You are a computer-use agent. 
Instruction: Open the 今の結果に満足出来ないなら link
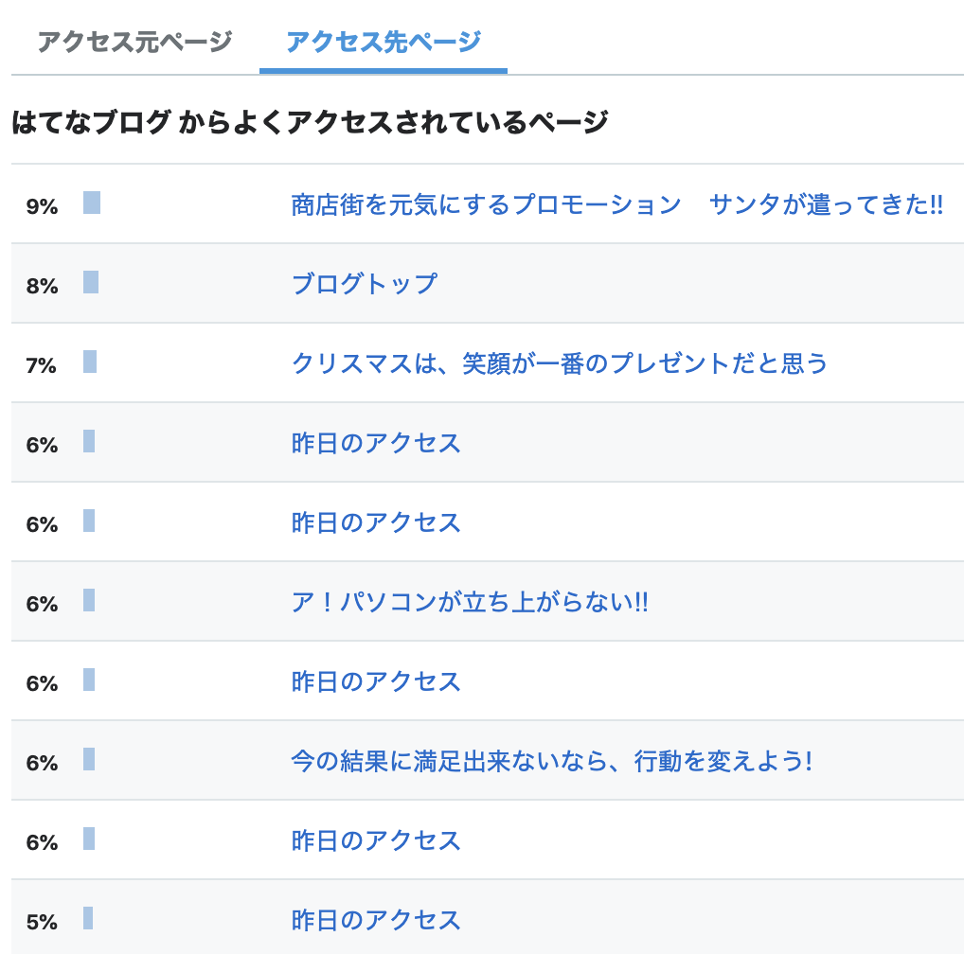coord(551,761)
